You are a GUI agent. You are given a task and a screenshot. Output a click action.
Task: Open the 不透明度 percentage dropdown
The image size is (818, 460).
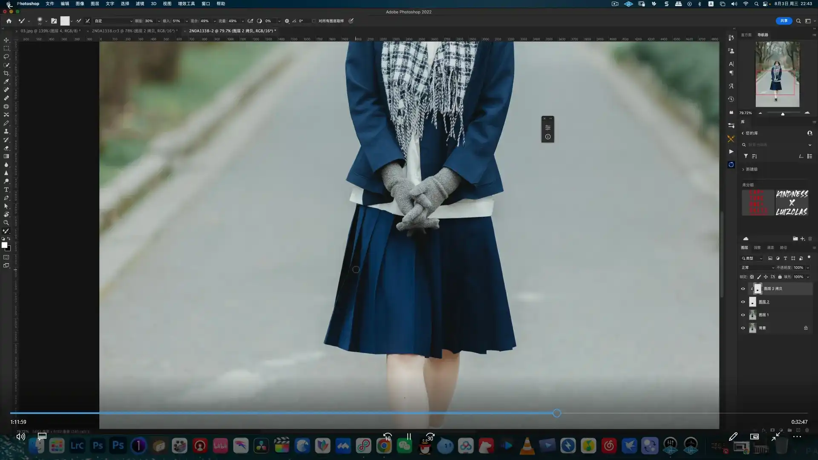(807, 267)
